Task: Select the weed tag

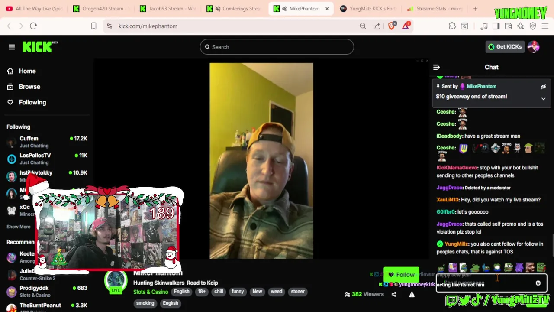Action: click(277, 292)
